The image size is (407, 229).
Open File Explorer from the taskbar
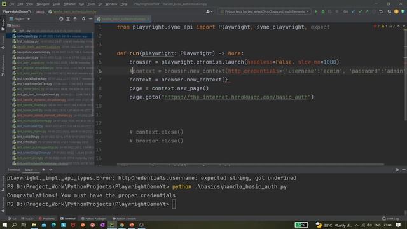point(34,225)
